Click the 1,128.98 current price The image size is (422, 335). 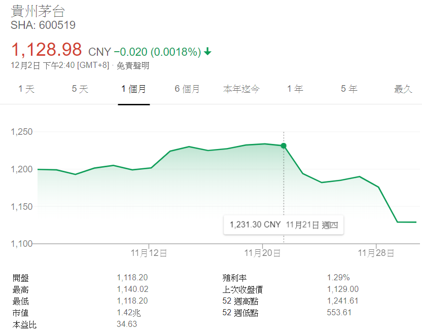(x=46, y=50)
